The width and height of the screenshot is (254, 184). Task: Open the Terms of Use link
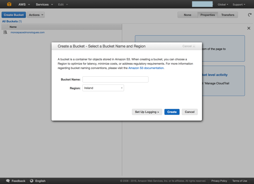click(240, 181)
